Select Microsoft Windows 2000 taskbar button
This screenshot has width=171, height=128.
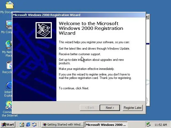click(106, 125)
